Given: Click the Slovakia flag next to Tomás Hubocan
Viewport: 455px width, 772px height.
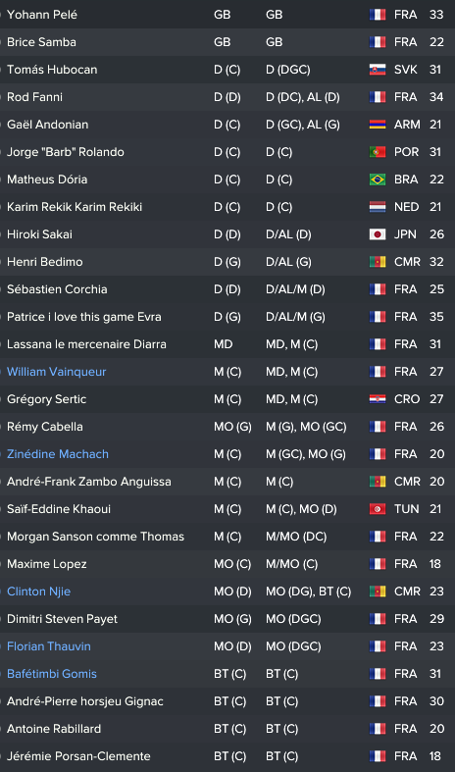Looking at the screenshot, I should pyautogui.click(x=378, y=70).
